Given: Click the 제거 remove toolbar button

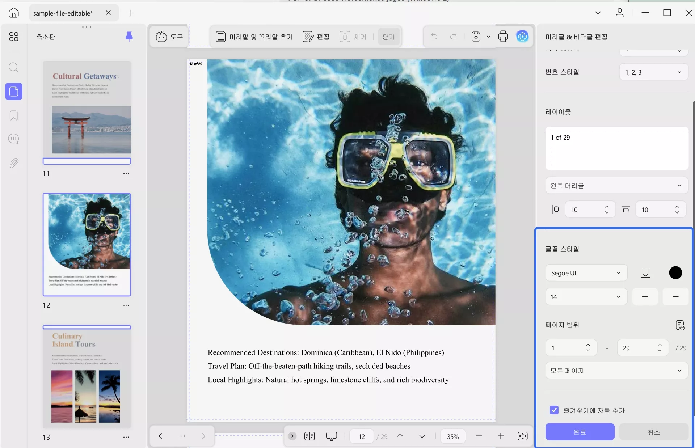Looking at the screenshot, I should (353, 37).
